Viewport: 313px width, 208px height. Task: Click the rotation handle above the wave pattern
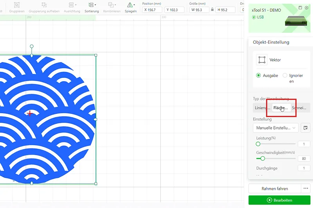(x=32, y=46)
